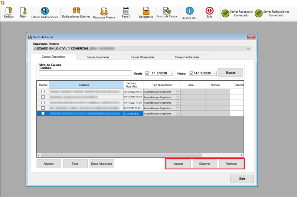The image size is (297, 197).
Task: Click the Tipo Numeración column header
Action: 162,85
